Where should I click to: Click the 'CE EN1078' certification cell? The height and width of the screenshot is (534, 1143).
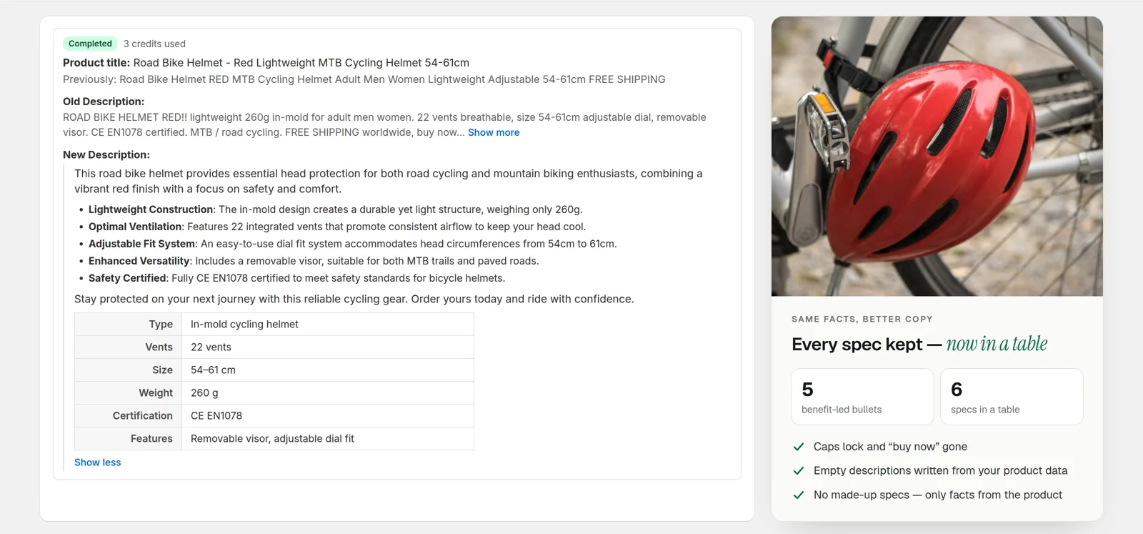328,416
